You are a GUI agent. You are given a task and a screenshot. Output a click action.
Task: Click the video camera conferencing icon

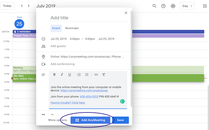click(43, 64)
